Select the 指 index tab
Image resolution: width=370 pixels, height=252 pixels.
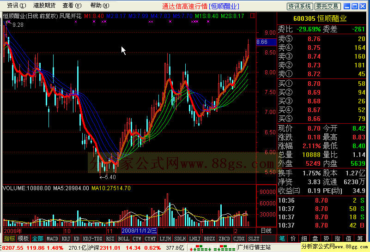(338, 239)
